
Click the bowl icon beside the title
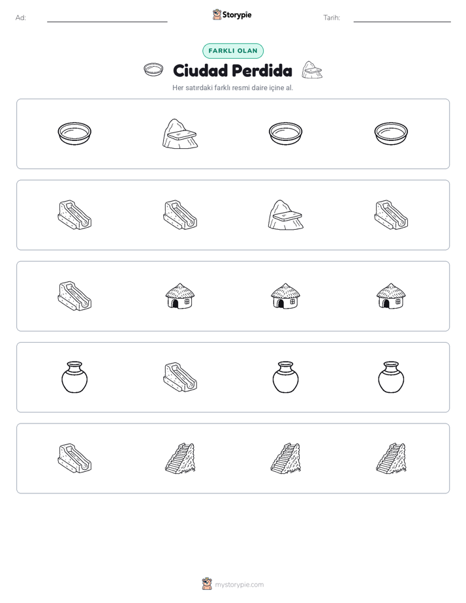[x=153, y=70]
